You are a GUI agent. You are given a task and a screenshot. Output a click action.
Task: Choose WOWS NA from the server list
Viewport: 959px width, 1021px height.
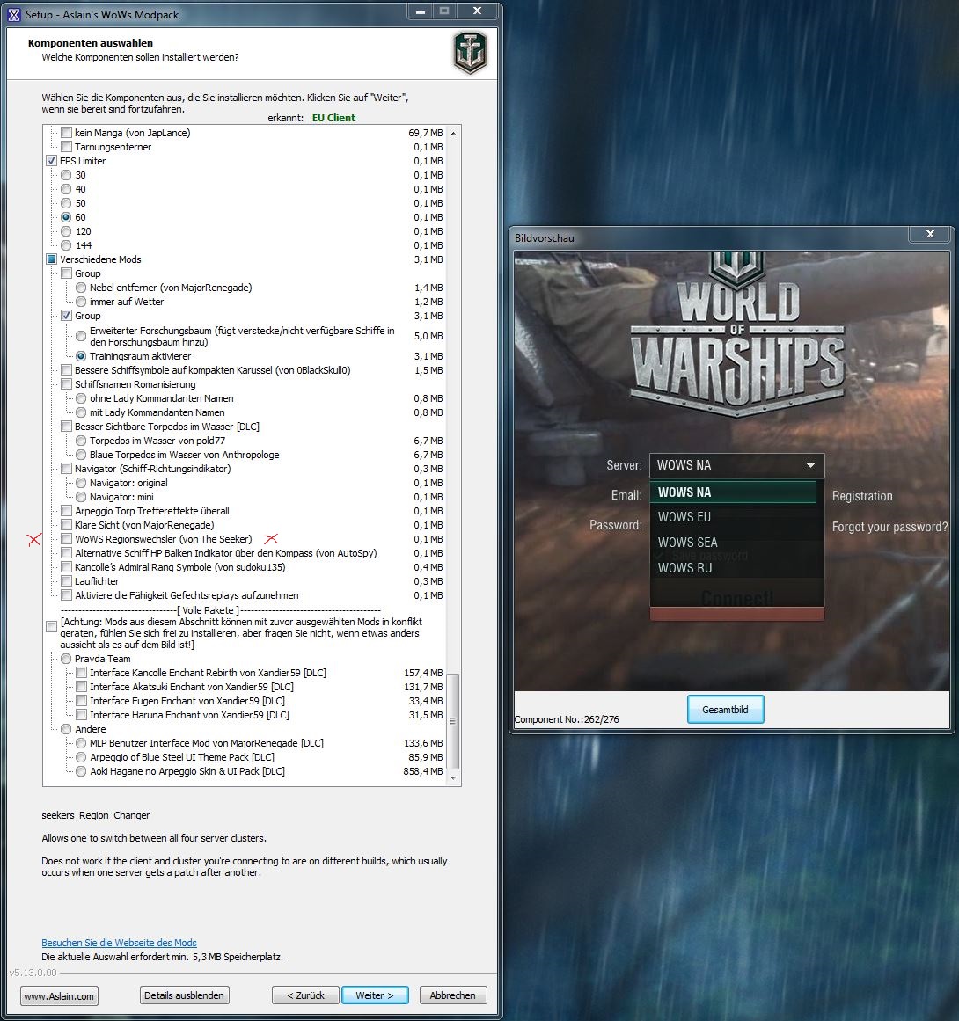(x=734, y=492)
